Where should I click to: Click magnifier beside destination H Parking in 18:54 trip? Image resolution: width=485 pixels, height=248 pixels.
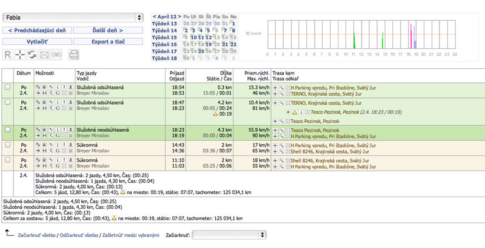point(281,88)
